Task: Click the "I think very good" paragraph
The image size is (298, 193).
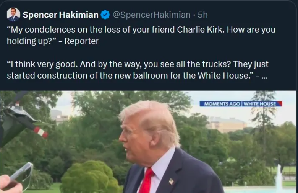Action: (138, 70)
